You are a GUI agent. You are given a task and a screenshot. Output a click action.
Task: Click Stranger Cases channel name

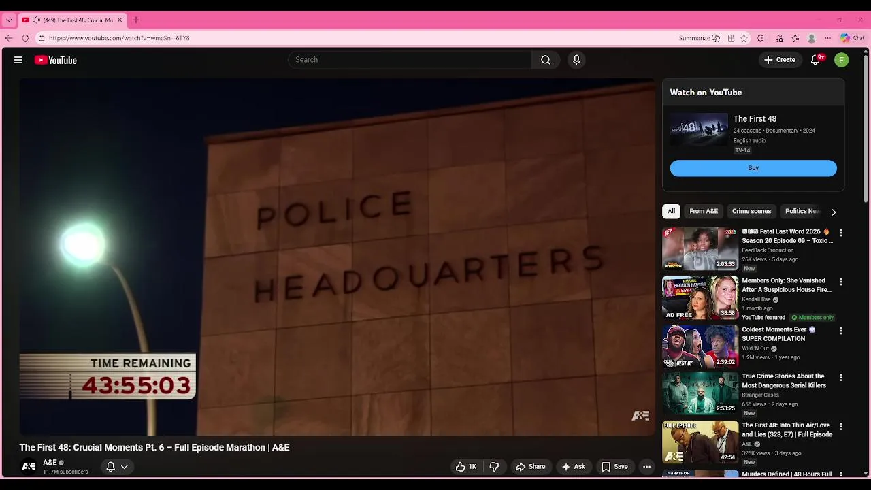(760, 395)
